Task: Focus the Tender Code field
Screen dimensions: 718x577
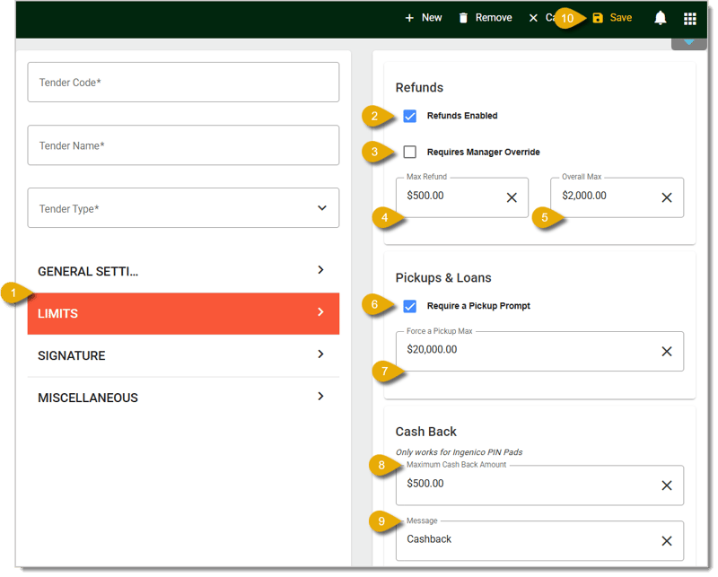Action: [x=183, y=83]
